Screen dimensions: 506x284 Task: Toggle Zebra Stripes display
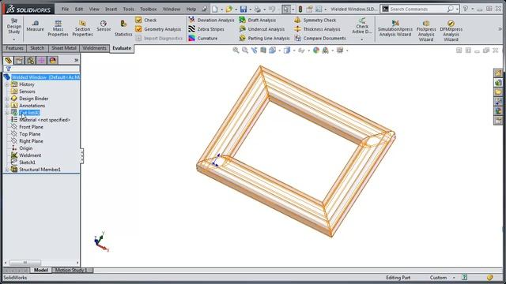coord(206,29)
